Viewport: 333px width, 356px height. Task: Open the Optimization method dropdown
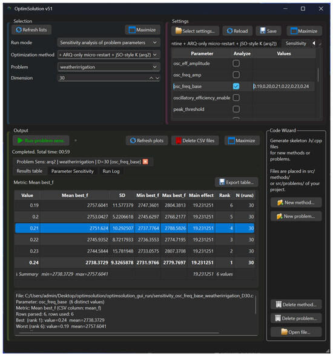tap(109, 54)
